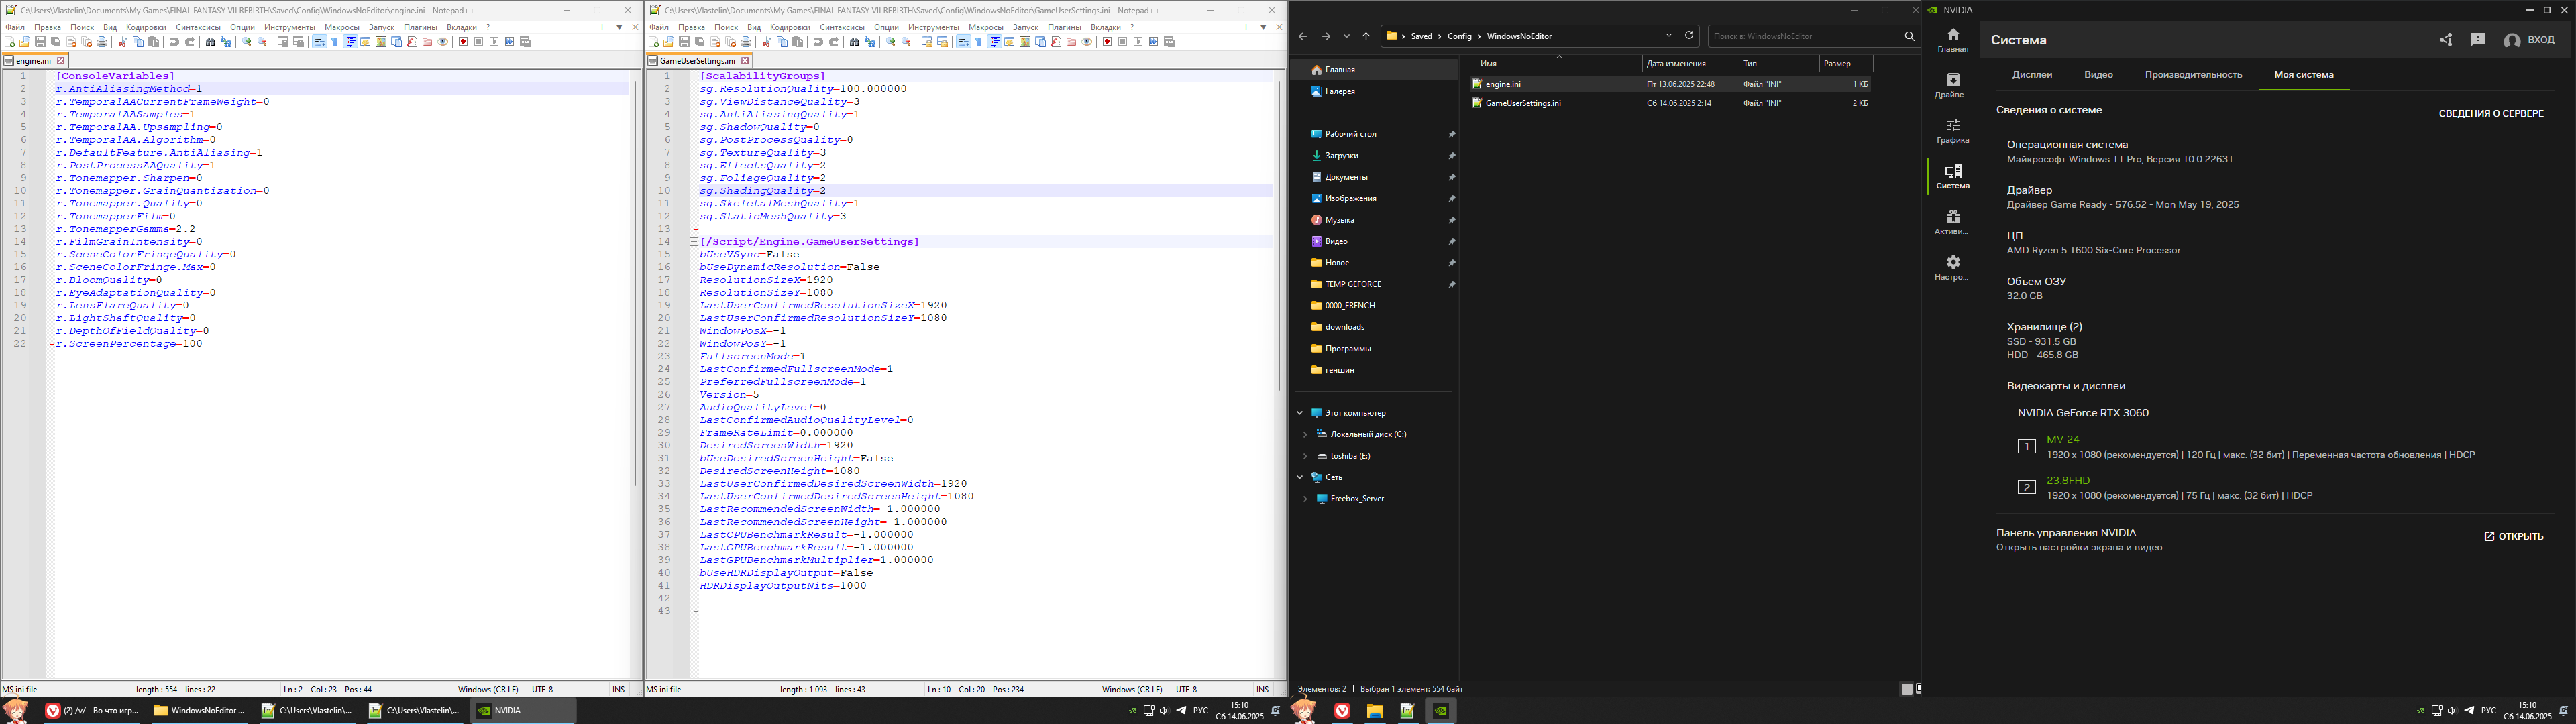The width and height of the screenshot is (2576, 724).
Task: Expand Локальный диск (C:) in Explorer tree
Action: [x=1305, y=434]
